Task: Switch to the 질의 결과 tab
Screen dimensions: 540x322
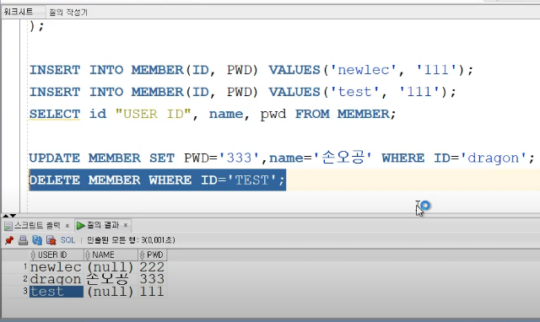Action: click(x=103, y=225)
